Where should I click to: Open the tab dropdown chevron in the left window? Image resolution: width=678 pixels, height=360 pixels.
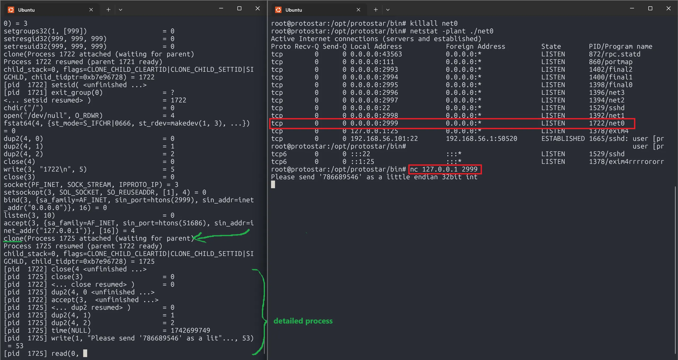[x=121, y=10]
